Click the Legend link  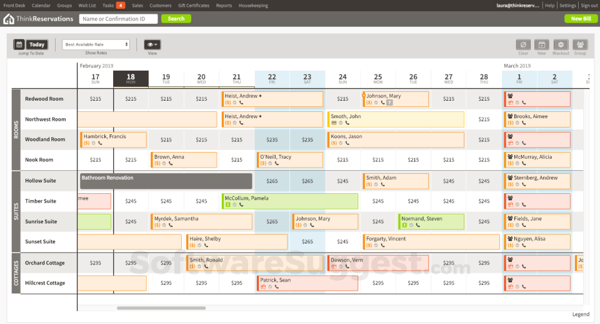click(x=580, y=315)
